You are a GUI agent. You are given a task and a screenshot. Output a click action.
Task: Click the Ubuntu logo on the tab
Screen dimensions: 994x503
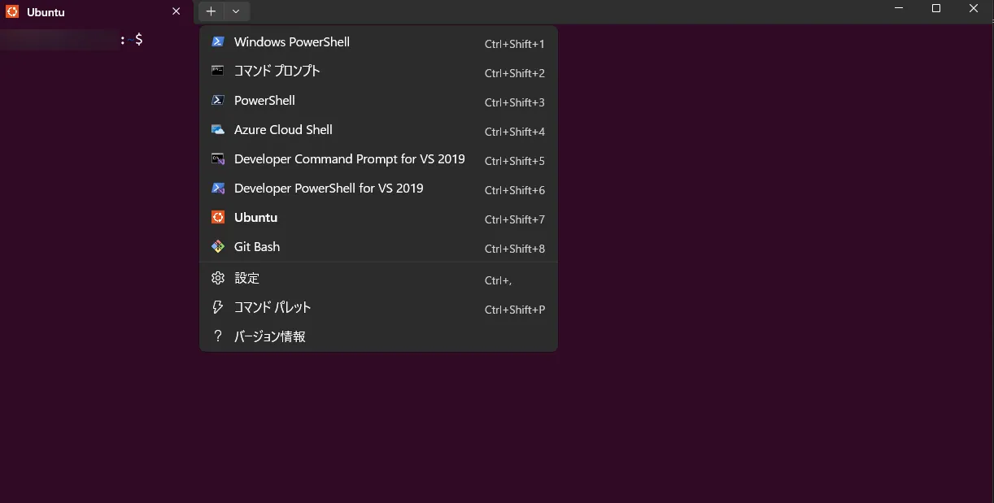pyautogui.click(x=12, y=12)
